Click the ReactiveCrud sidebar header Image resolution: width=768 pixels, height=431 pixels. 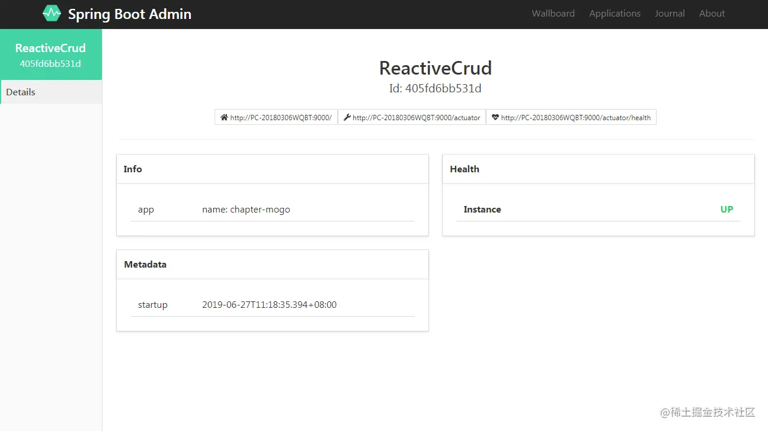tap(50, 48)
